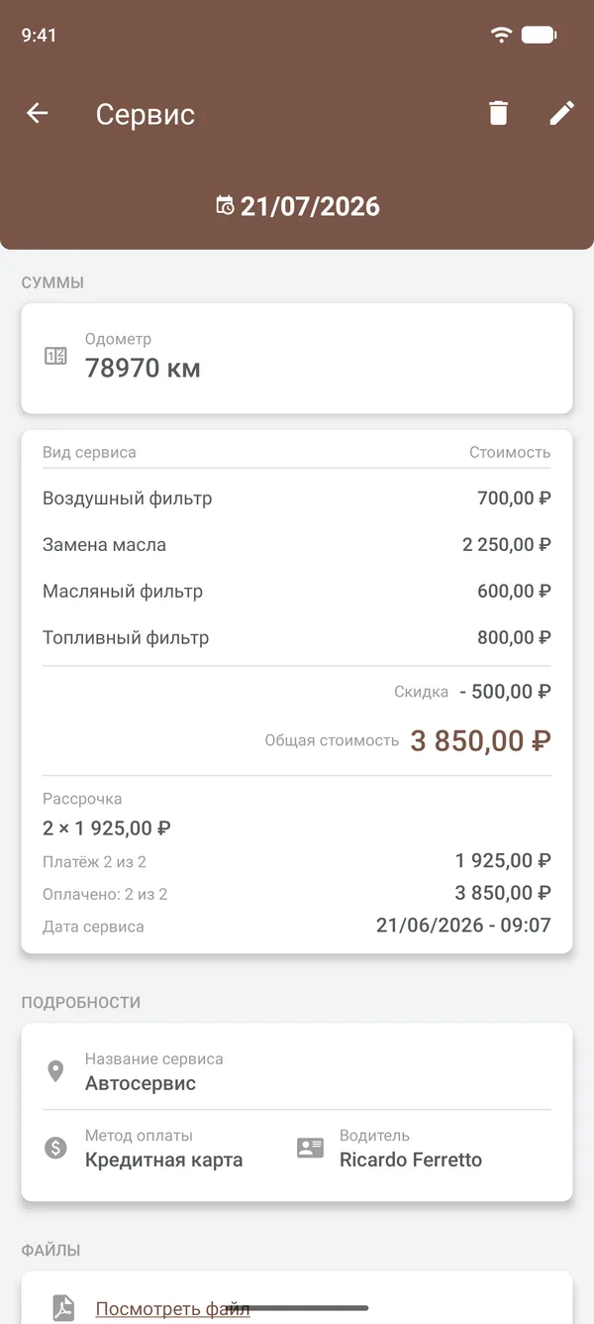594x1324 pixels.
Task: Tap the PDF file icon
Action: [63, 1308]
